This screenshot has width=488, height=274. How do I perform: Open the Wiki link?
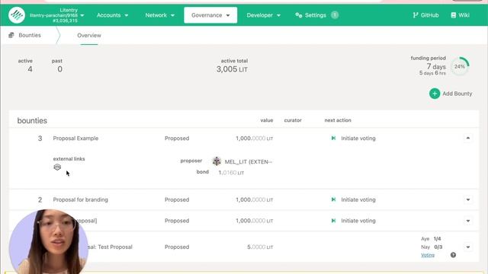[x=460, y=15]
